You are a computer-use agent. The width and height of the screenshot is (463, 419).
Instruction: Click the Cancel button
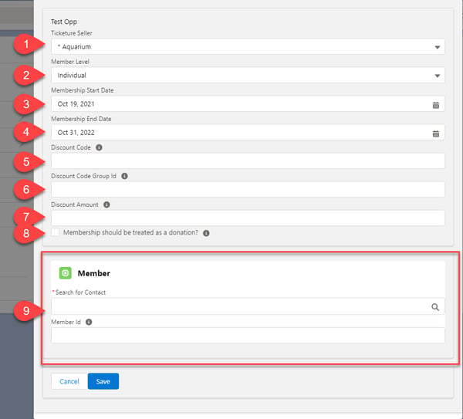(69, 381)
